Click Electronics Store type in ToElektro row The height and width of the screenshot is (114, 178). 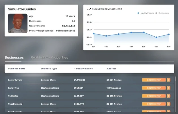(x=50, y=96)
